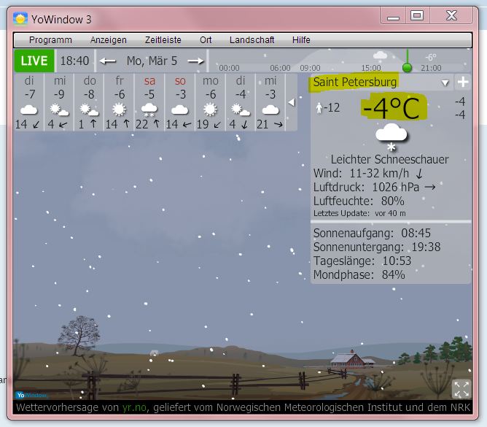The height and width of the screenshot is (427, 487).
Task: Click the red farmhouse in the landscape
Action: [353, 360]
